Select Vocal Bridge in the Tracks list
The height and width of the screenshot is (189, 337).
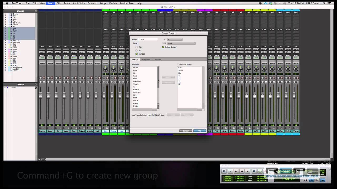coord(18,67)
